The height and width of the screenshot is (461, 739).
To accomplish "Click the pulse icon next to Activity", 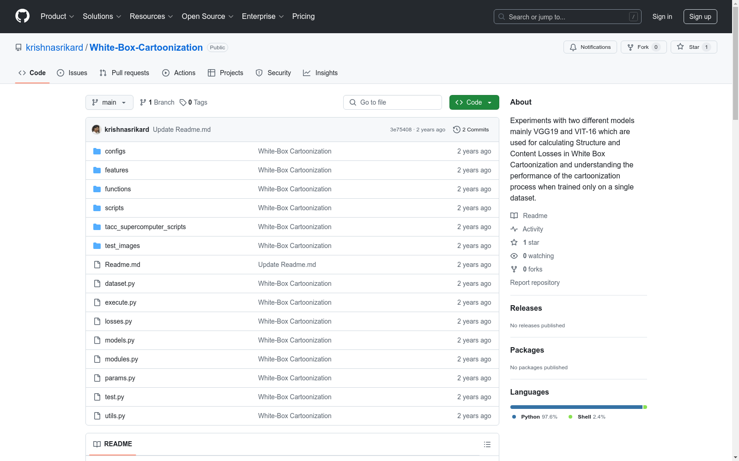I will [x=514, y=229].
